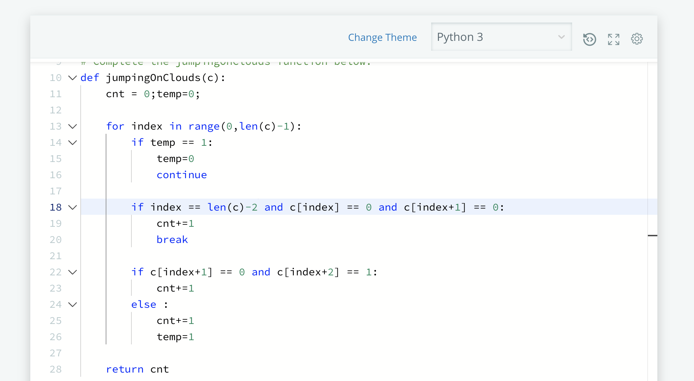Image resolution: width=694 pixels, height=381 pixels.
Task: Open the Python 3 language dropdown
Action: pos(501,37)
